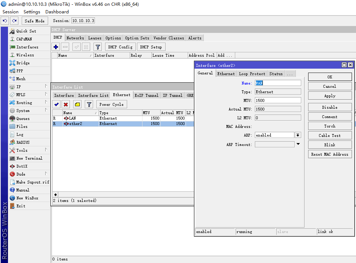Click Cable Test button
The image size is (356, 263).
click(x=330, y=135)
